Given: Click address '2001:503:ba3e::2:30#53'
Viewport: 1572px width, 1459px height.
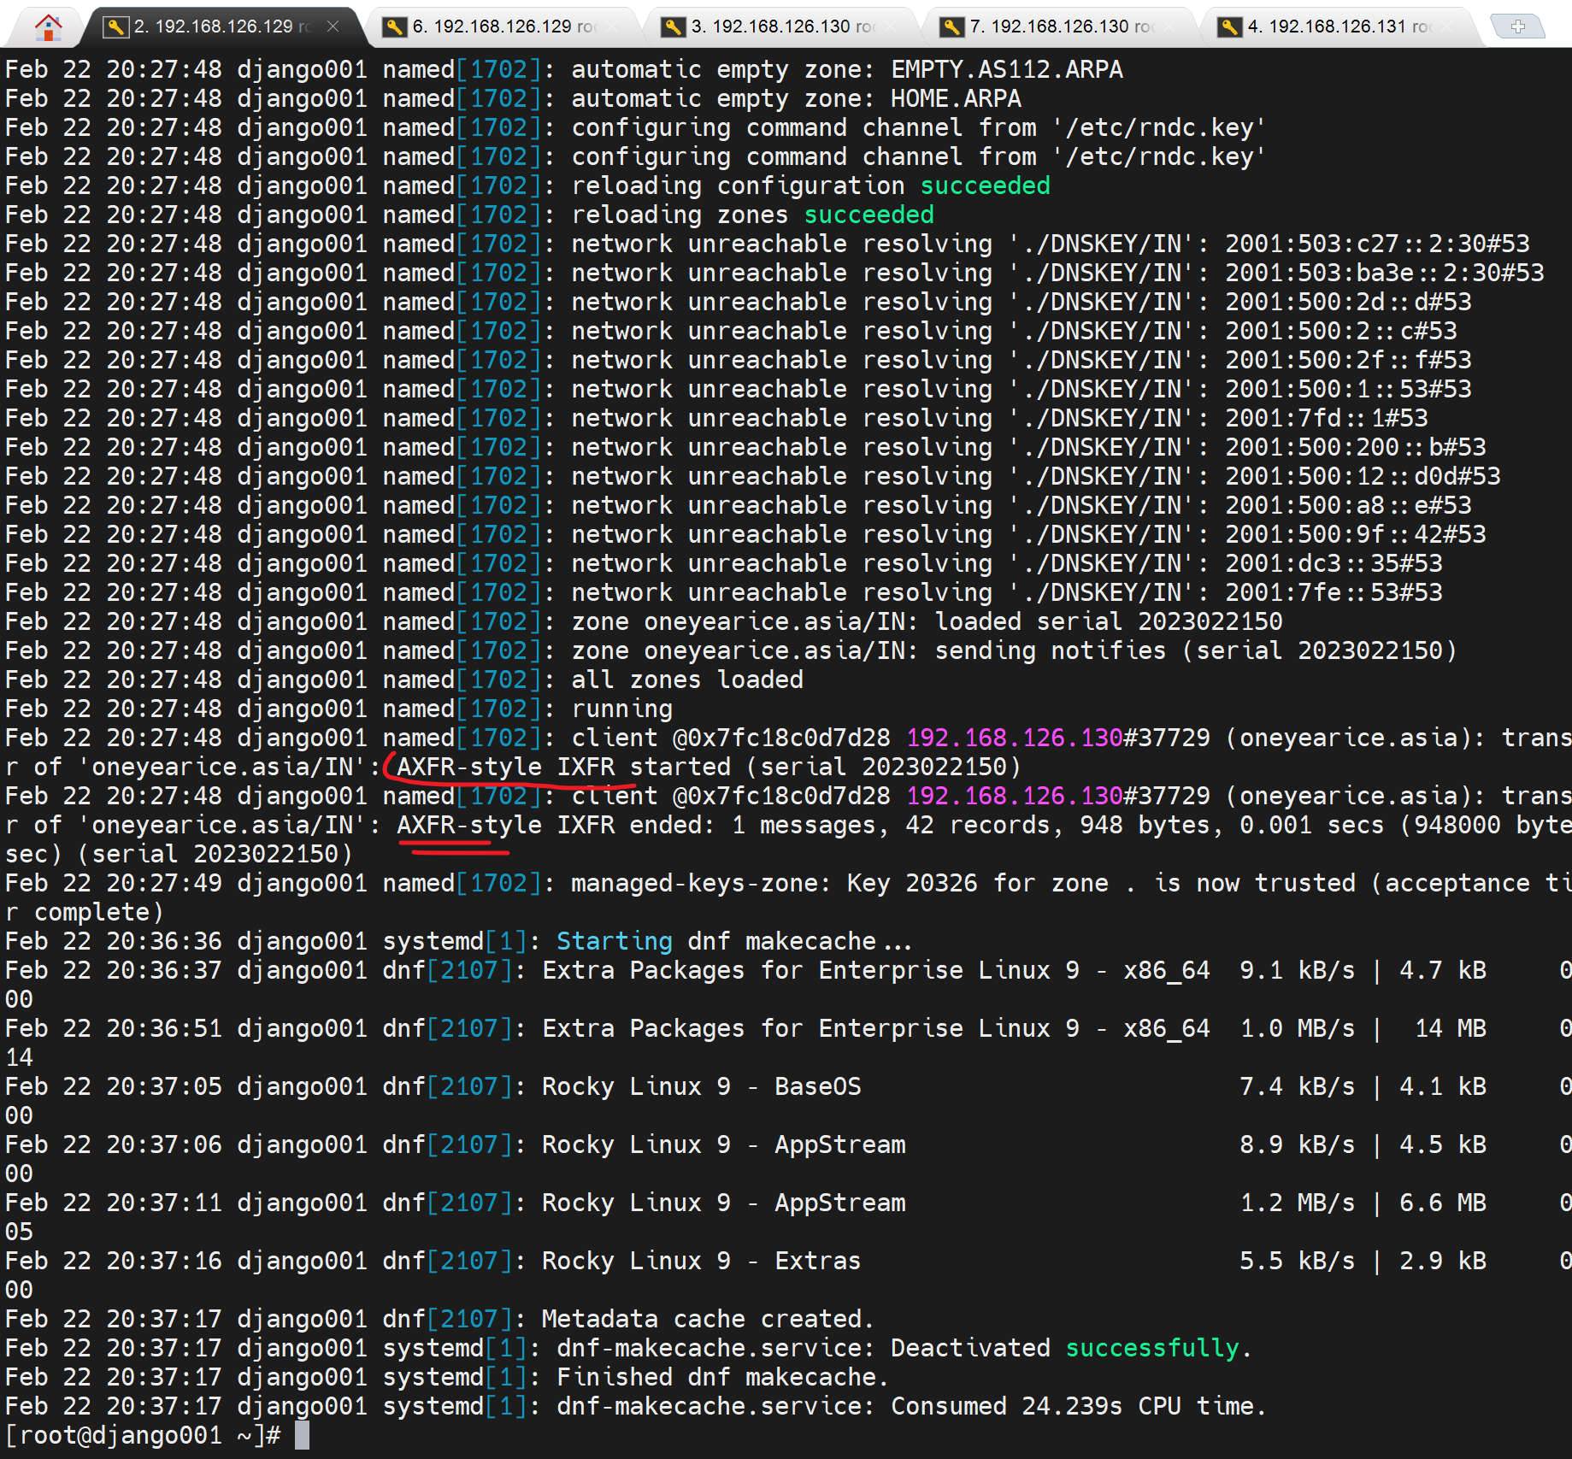Looking at the screenshot, I should click(x=1385, y=274).
